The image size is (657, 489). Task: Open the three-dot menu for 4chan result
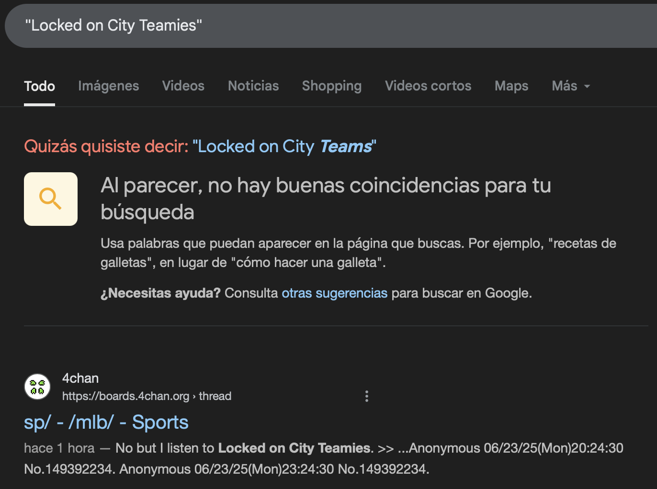click(367, 396)
